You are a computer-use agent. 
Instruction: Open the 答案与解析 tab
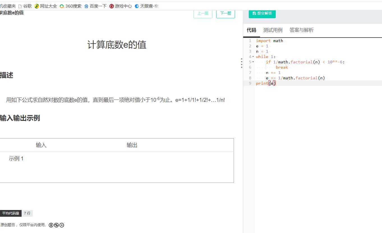click(x=301, y=30)
